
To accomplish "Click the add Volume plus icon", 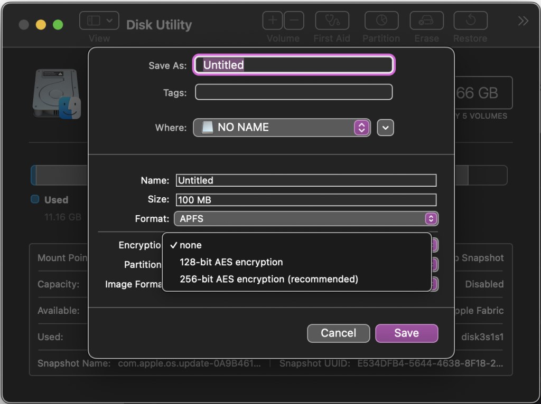I will [x=273, y=21].
